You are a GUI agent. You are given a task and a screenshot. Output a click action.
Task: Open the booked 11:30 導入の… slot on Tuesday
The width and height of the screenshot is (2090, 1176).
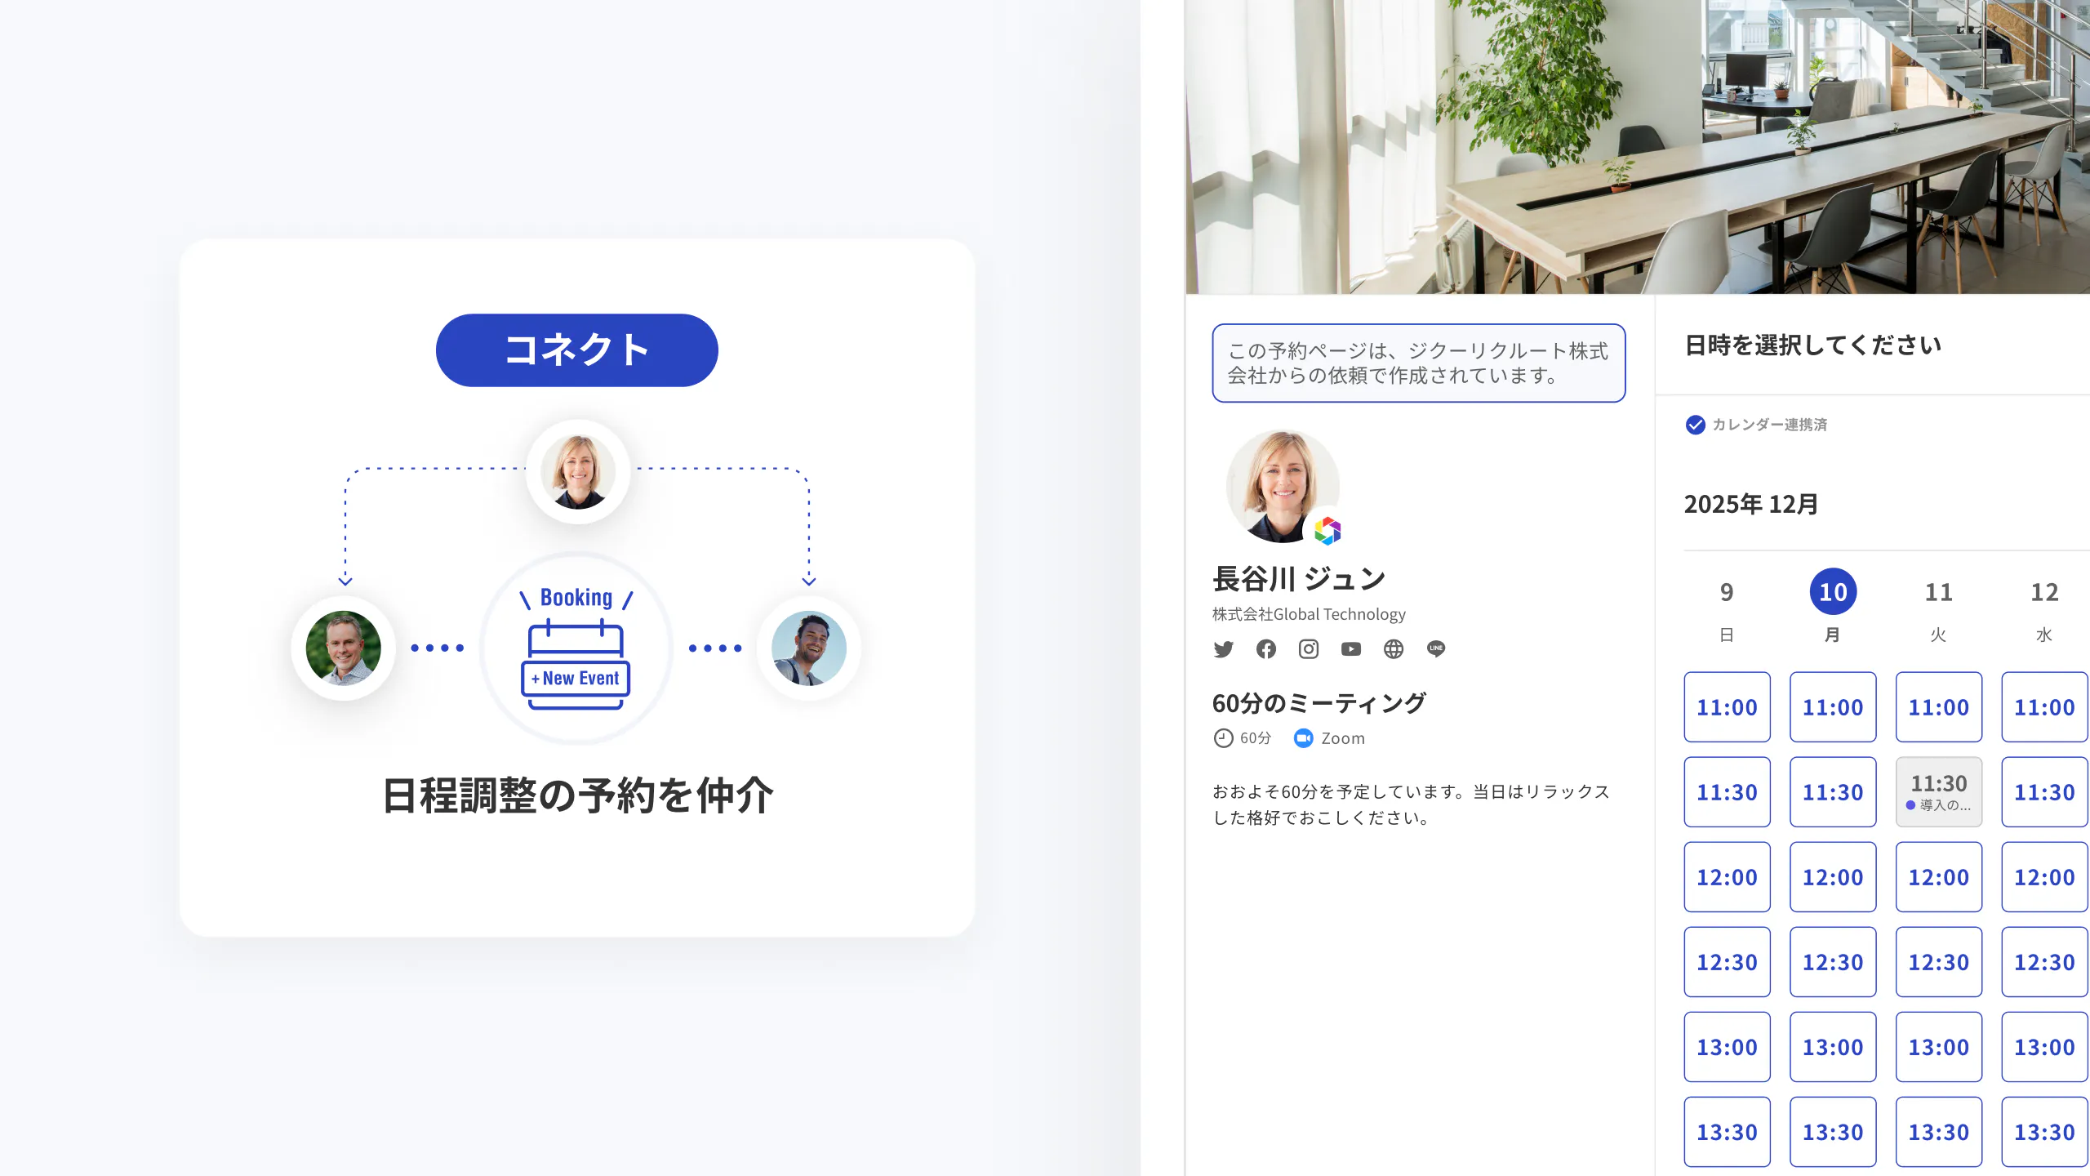click(x=1939, y=791)
